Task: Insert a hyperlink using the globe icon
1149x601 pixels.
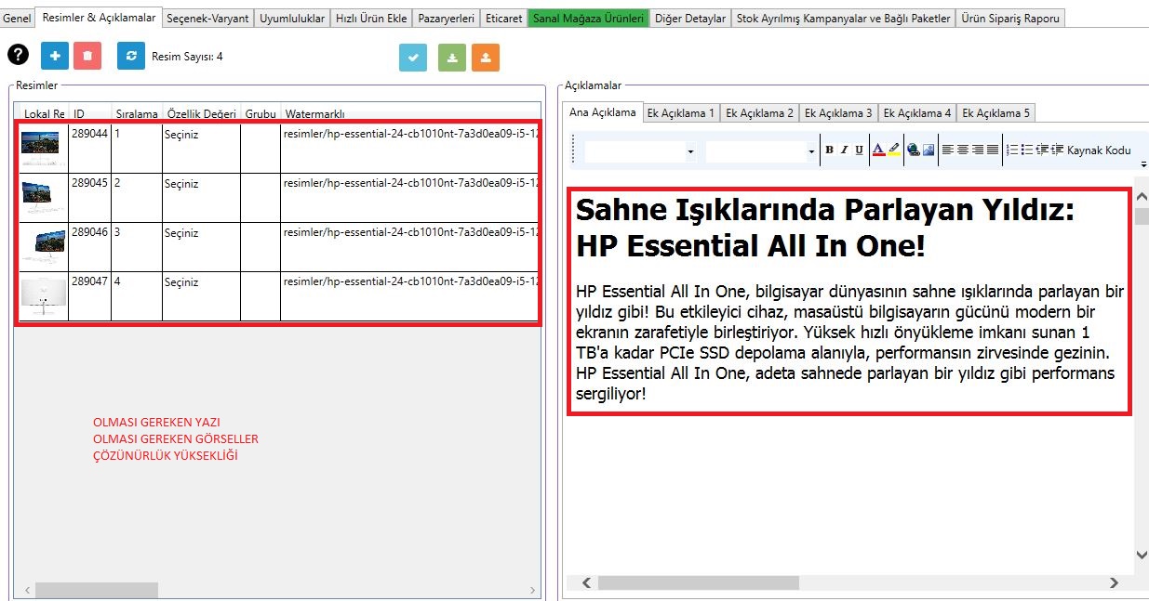Action: tap(914, 150)
